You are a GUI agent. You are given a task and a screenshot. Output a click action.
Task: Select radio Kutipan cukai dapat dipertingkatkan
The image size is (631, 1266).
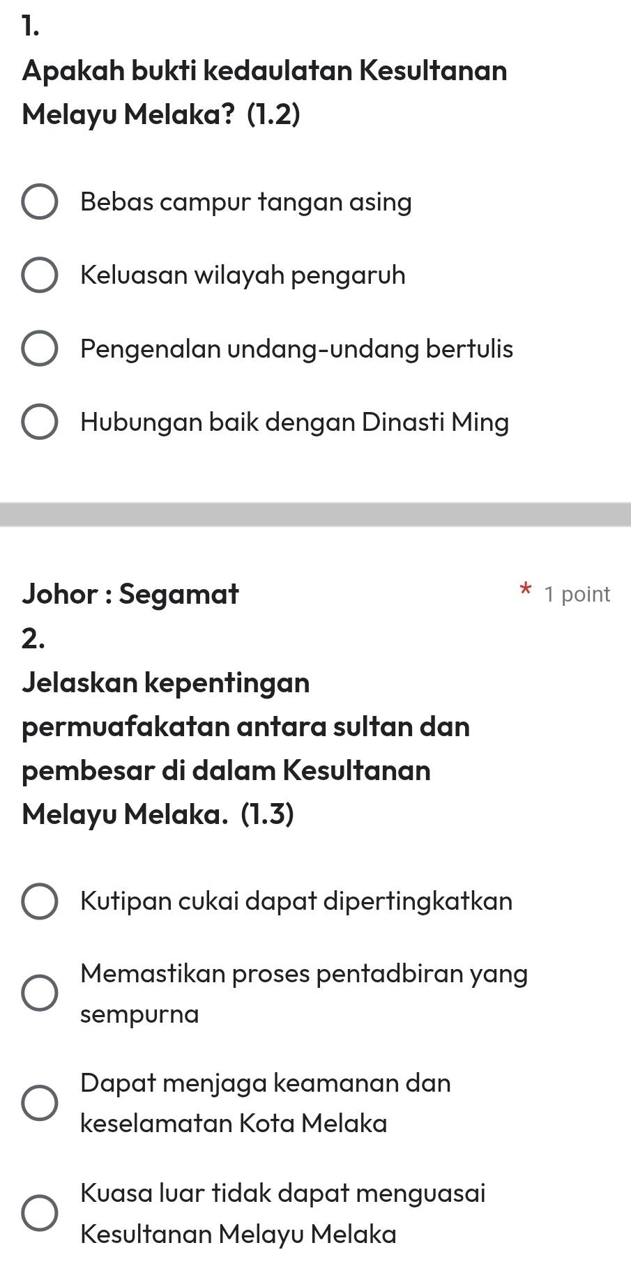point(40,901)
